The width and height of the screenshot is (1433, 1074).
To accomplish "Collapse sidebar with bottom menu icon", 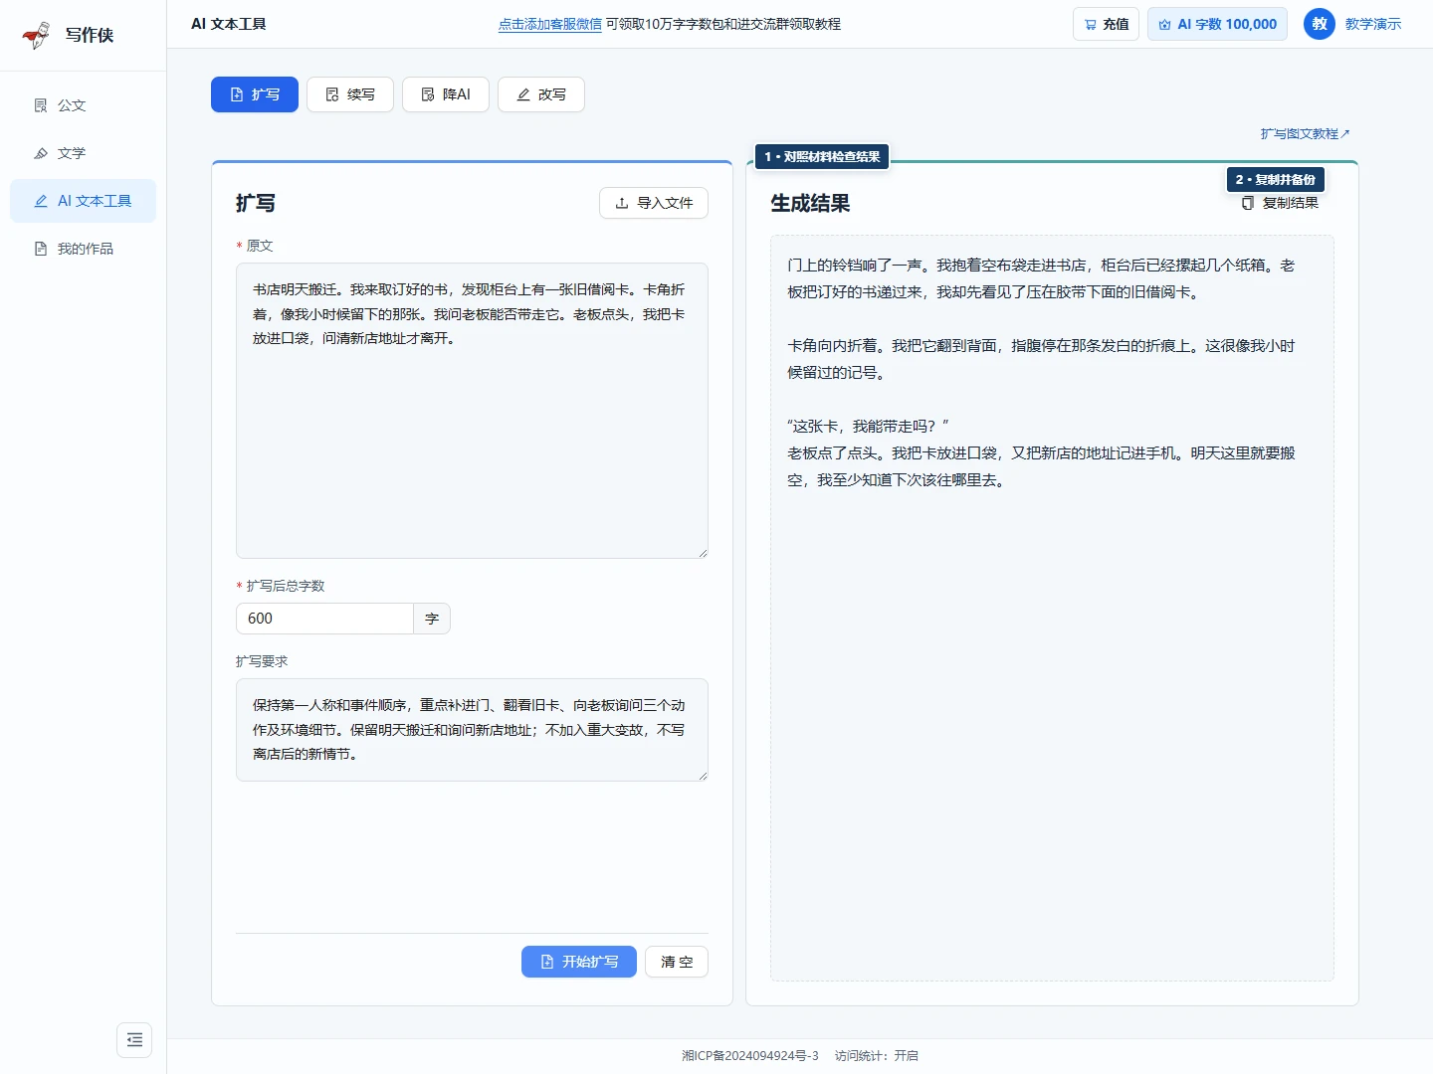I will (x=134, y=1040).
